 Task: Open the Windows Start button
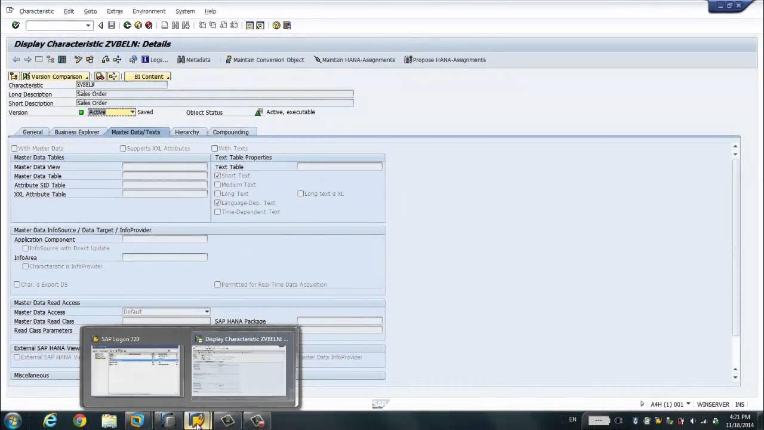point(13,420)
